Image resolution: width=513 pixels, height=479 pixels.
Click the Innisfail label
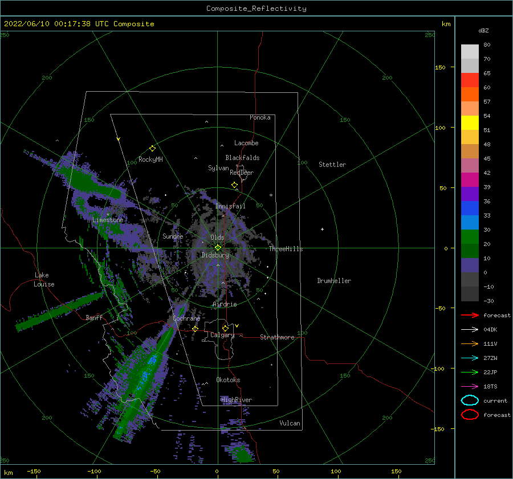230,206
